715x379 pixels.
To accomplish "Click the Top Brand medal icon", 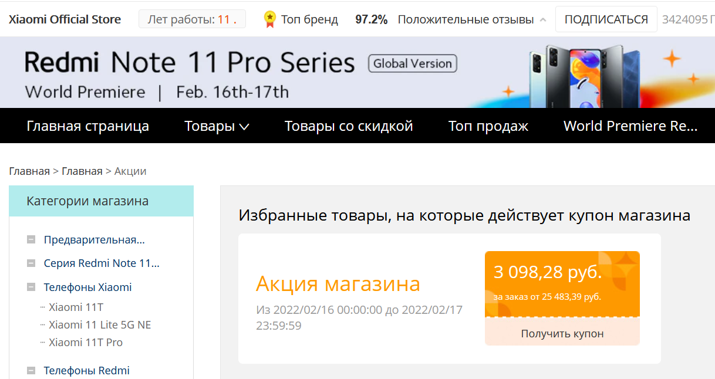I will (269, 19).
